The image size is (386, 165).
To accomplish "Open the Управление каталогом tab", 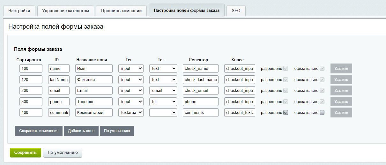I will tap(65, 11).
